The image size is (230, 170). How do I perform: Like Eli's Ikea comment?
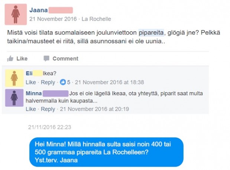tap(31, 82)
